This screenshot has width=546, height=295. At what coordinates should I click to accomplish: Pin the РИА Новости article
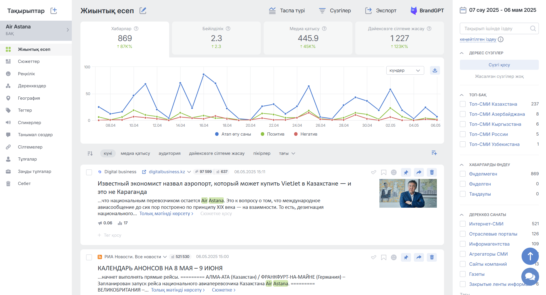point(406,257)
